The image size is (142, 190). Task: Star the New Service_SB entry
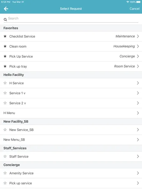(x=5, y=130)
